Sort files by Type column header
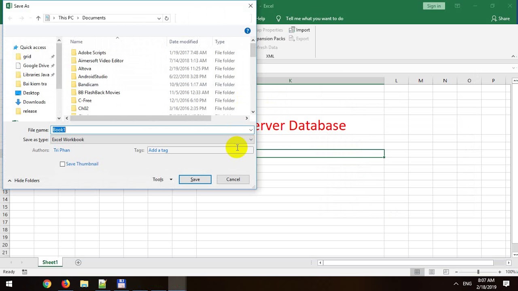Viewport: 518px width, 291px height. pos(220,42)
